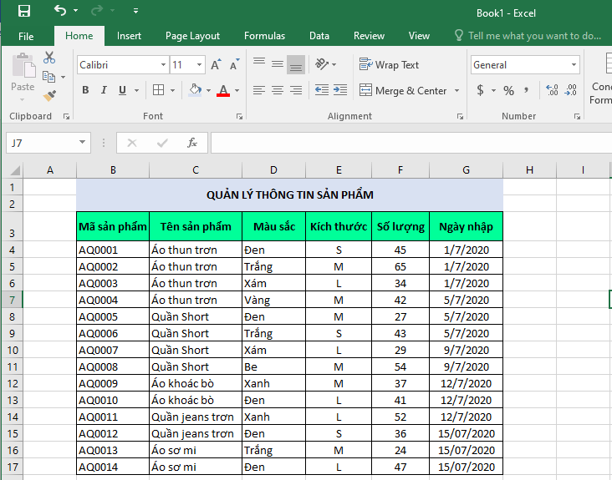Open the Number dialog launcher
612x480 pixels.
click(577, 117)
